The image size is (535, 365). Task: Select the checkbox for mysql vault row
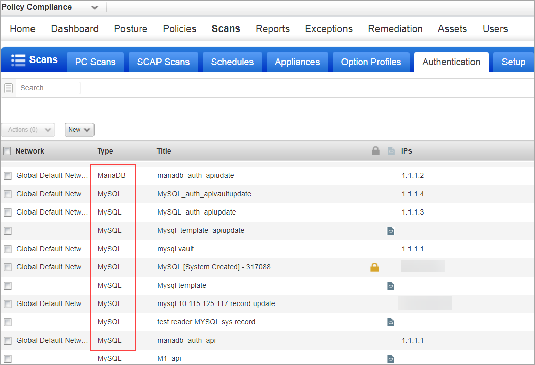tap(7, 249)
